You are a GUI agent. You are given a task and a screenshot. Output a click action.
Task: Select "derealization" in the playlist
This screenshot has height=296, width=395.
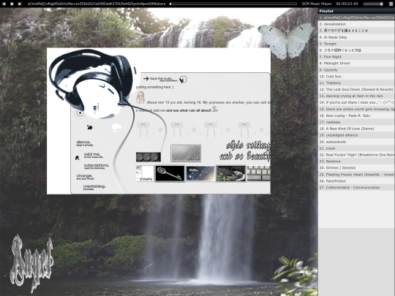(356, 24)
